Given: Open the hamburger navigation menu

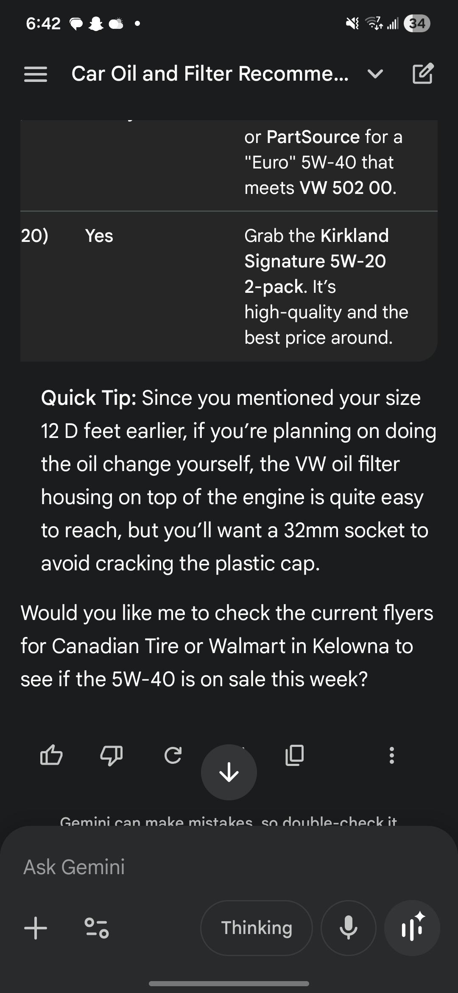Looking at the screenshot, I should (x=36, y=74).
